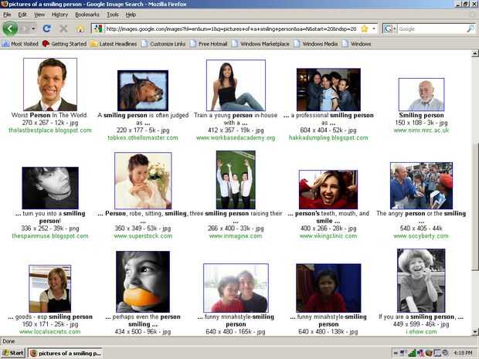Viewport: 479px width, 359px height.
Task: Click the URL address field
Action: [231, 29]
